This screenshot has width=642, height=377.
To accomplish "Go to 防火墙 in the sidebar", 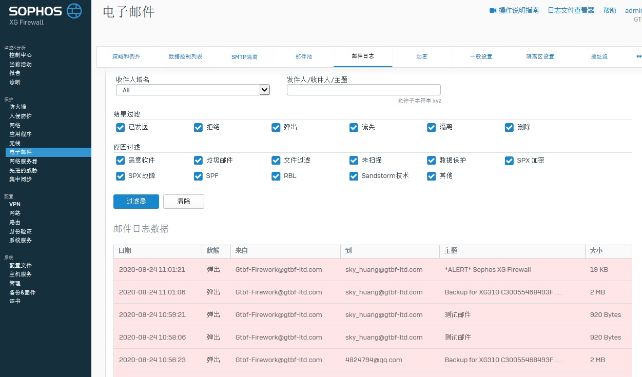I will (17, 107).
